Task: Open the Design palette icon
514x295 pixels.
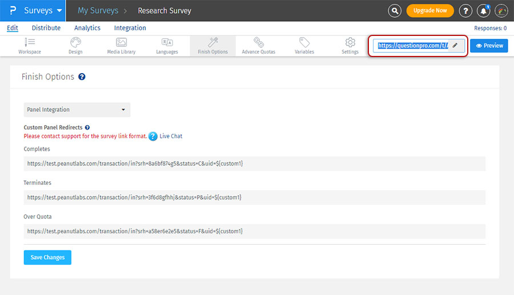Action: (75, 43)
